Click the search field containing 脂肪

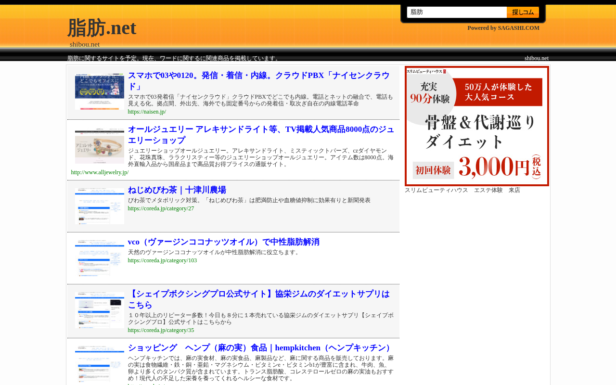pos(457,12)
